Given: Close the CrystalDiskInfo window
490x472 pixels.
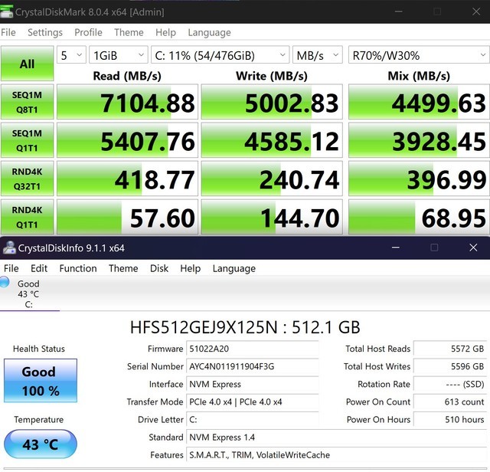Looking at the screenshot, I should (472, 247).
